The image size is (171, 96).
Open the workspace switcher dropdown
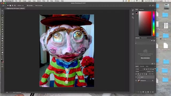(x=153, y=5)
